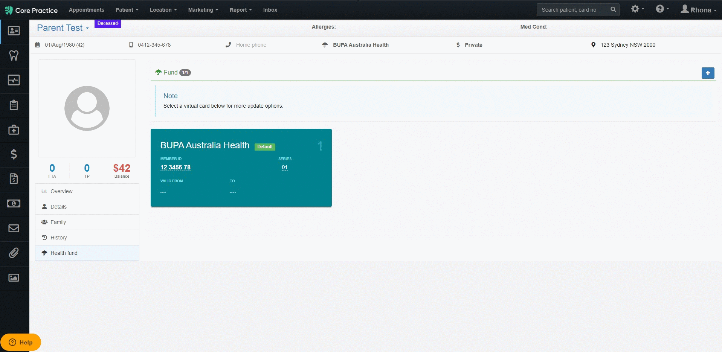Select the History tab
Viewport: 722px width, 352px height.
(87, 238)
